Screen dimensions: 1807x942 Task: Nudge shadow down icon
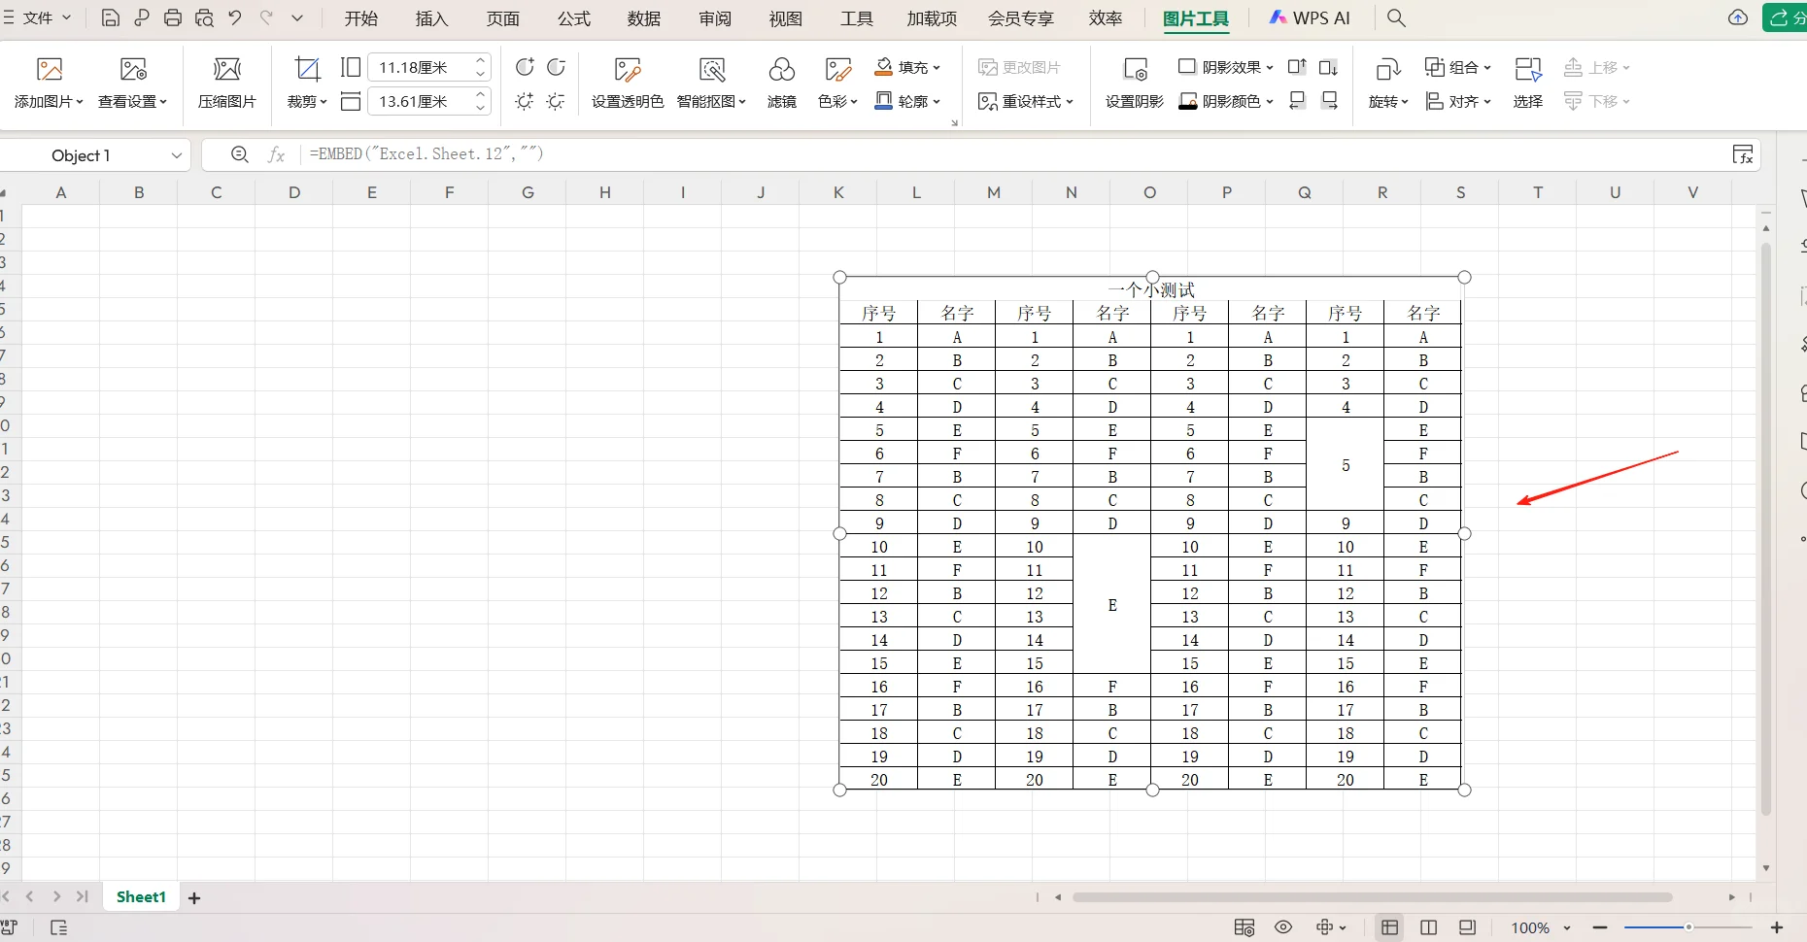click(1328, 67)
